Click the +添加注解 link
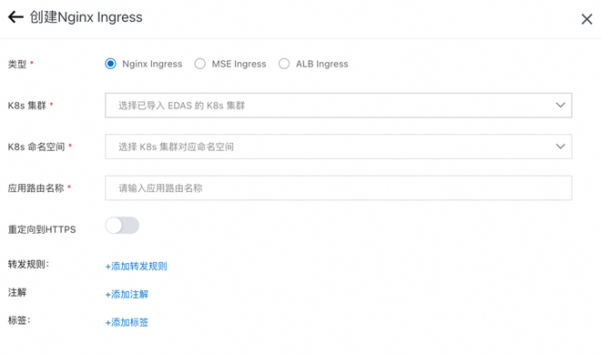This screenshot has width=601, height=354. pos(127,294)
